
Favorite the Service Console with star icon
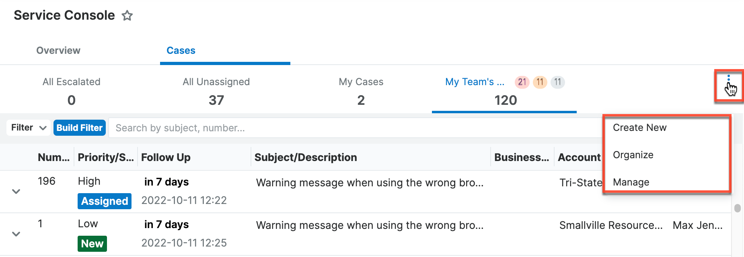point(127,16)
